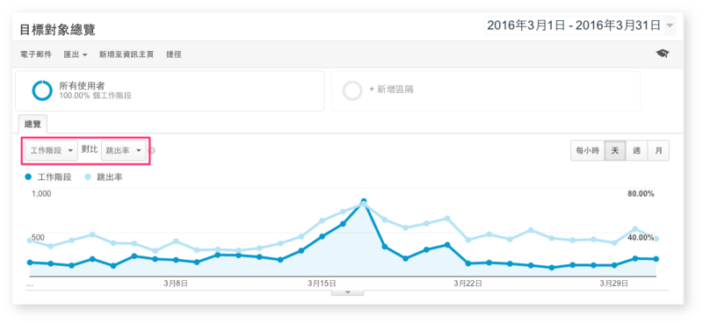Open the 匯出 export menu
Image resolution: width=703 pixels, height=324 pixels.
[76, 54]
